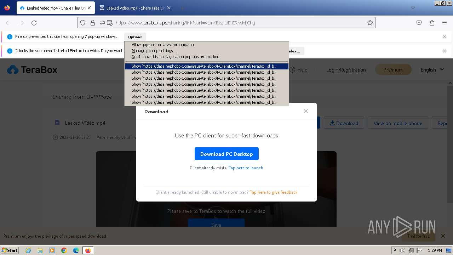Close the Download dialog
Screen dimensions: 453x255
point(306,111)
